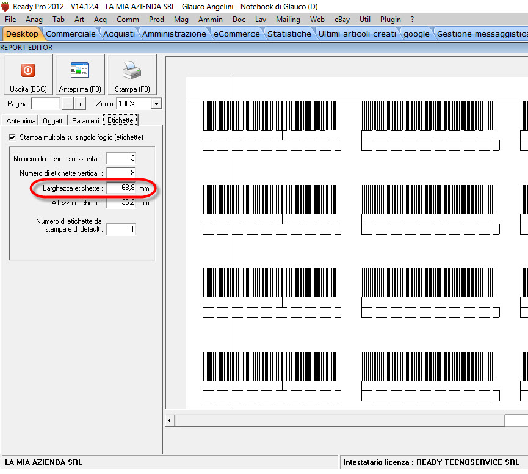
Task: Click LA MIA AZIENDA SRL status text
Action: pos(44,462)
